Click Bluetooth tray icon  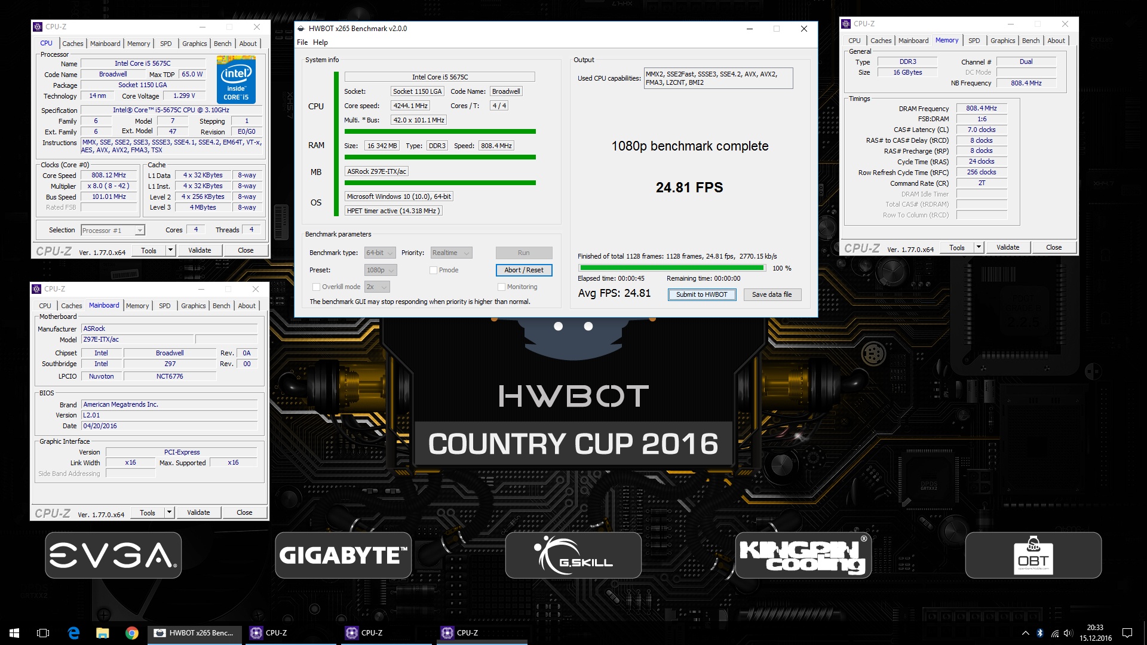coord(1039,633)
